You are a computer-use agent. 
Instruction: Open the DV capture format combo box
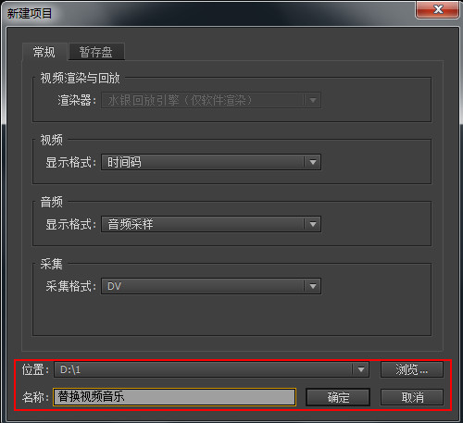[x=211, y=286]
